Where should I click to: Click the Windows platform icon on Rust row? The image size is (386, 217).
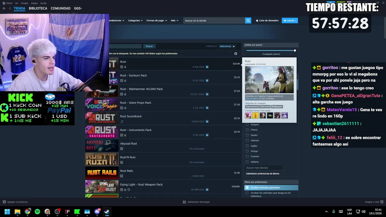point(122,67)
